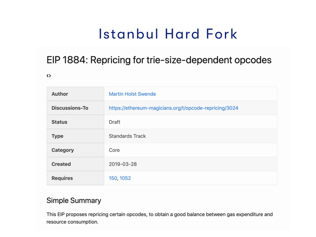
Task: Click the Simple Summary section heading
Action: click(x=74, y=200)
